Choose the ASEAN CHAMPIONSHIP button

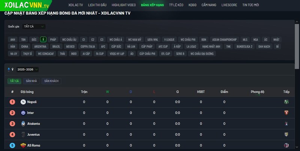click(224, 40)
